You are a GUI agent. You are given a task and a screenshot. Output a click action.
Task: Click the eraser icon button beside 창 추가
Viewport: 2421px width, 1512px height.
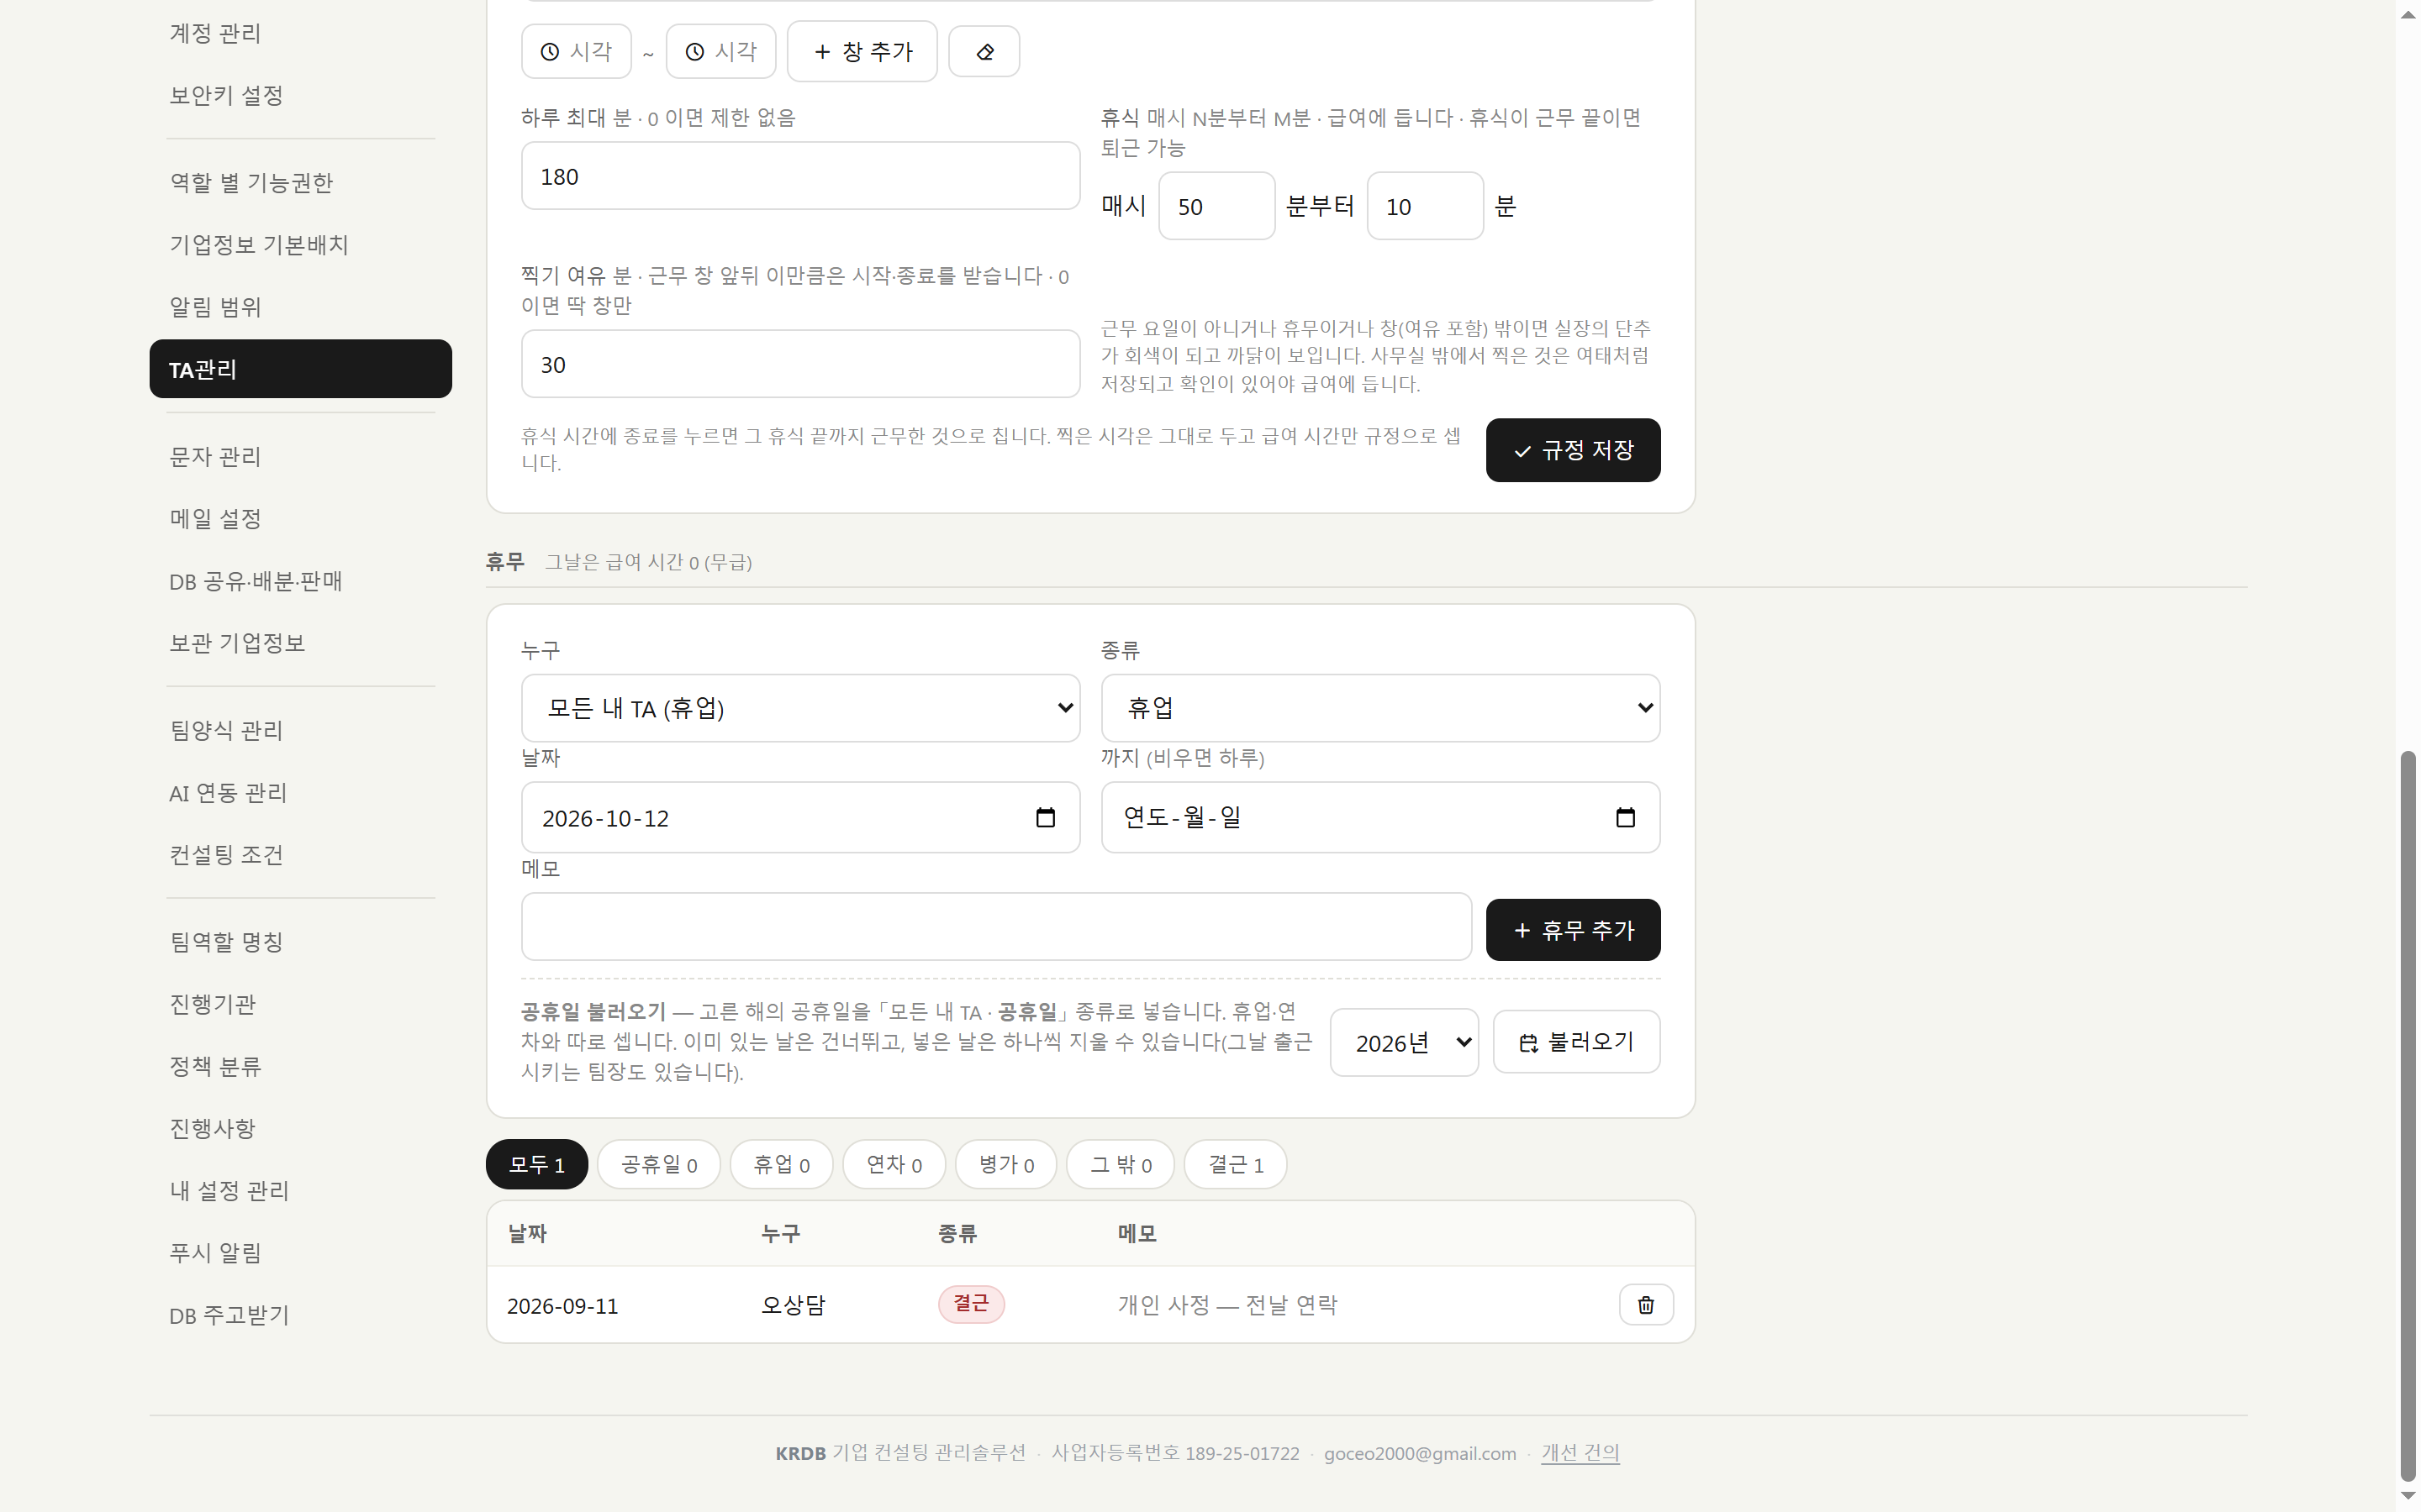[x=984, y=52]
